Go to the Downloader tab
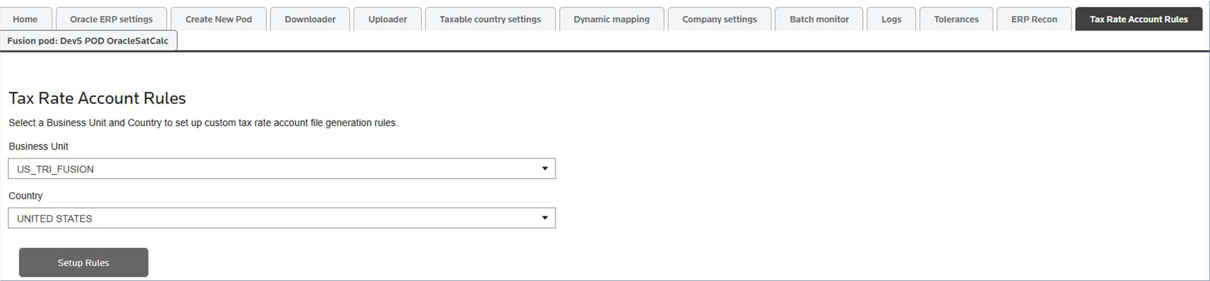Viewport: 1210px width, 281px height. pos(310,19)
